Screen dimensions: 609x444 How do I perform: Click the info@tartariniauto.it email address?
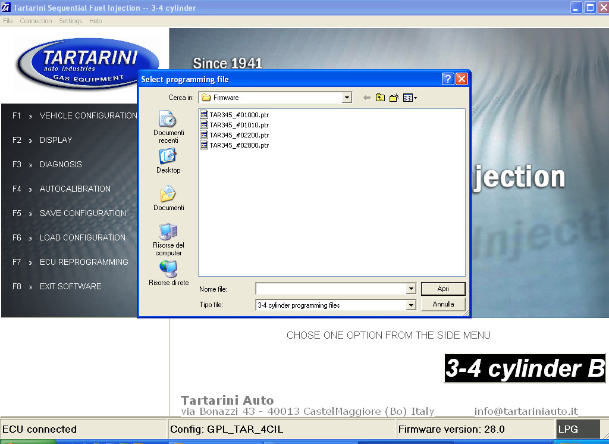point(526,411)
